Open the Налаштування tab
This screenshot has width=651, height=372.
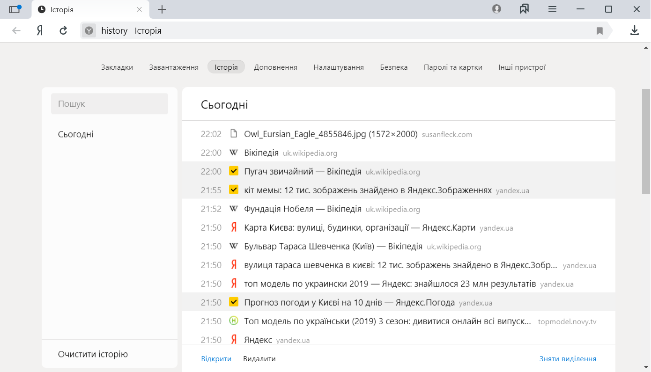[x=339, y=67]
